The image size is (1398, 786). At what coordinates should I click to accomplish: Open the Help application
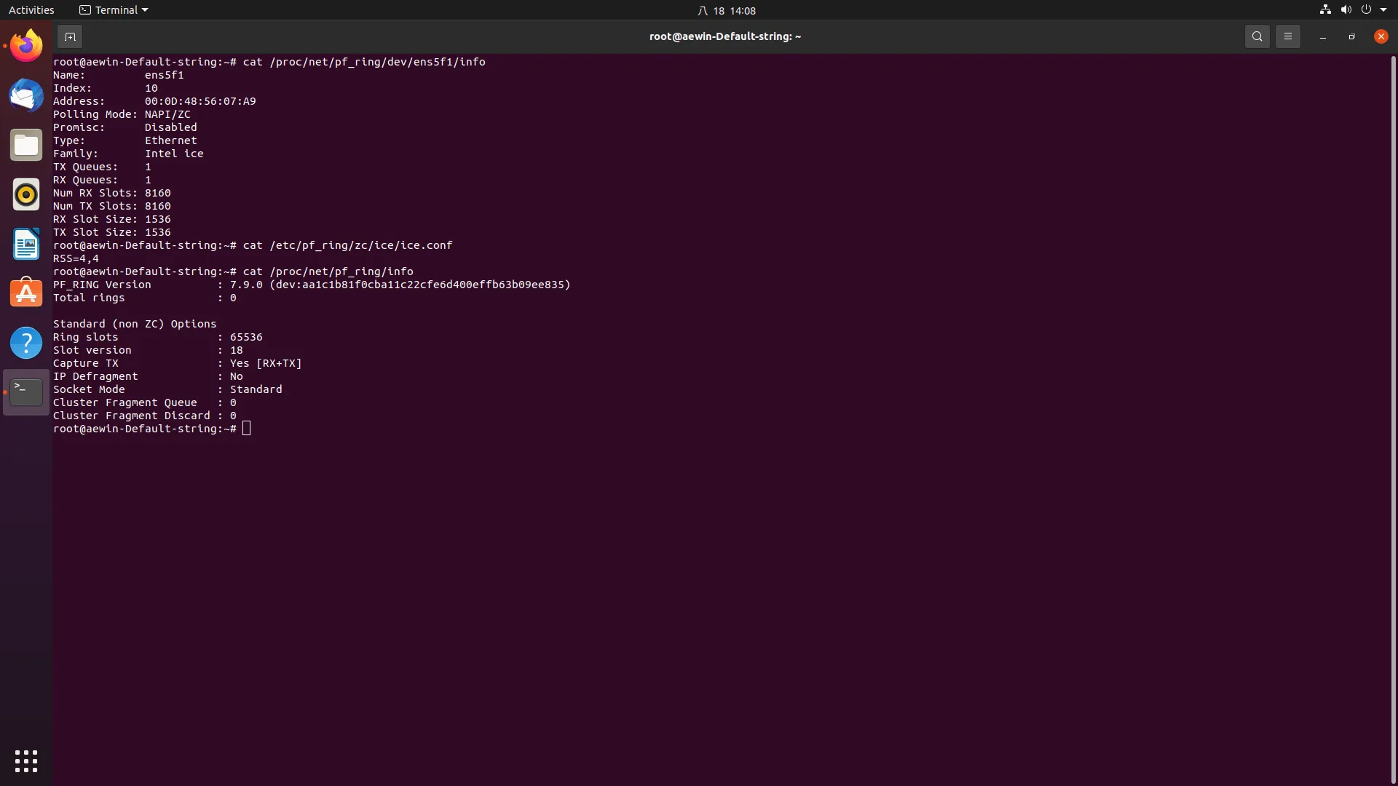(25, 342)
